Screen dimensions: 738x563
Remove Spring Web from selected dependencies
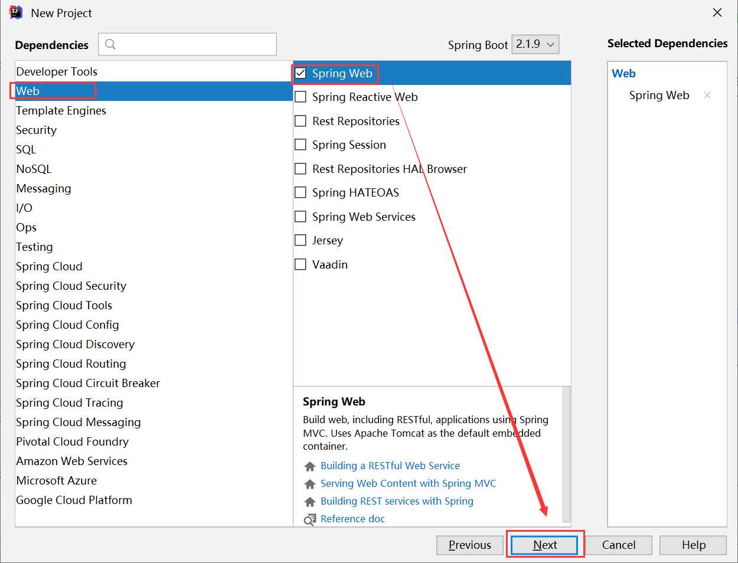tap(707, 95)
